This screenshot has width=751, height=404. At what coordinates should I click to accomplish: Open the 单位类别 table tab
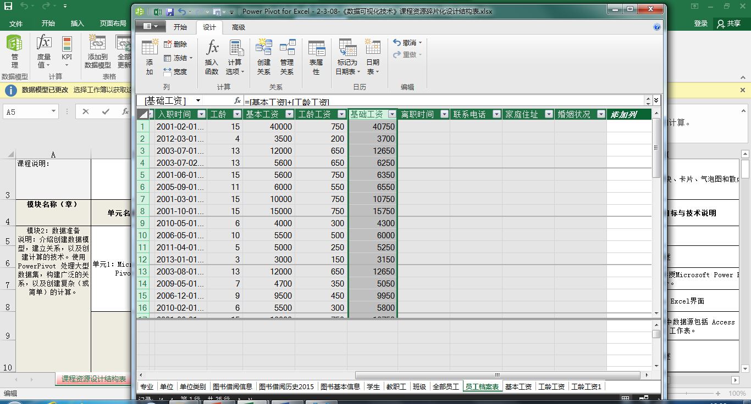[192, 386]
